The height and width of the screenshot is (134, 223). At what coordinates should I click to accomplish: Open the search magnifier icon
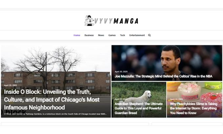tap(149, 35)
